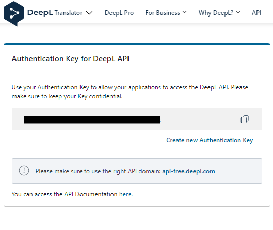Click the Authentication Key for DeepL API heading
This screenshot has width=273, height=230.
(x=70, y=59)
